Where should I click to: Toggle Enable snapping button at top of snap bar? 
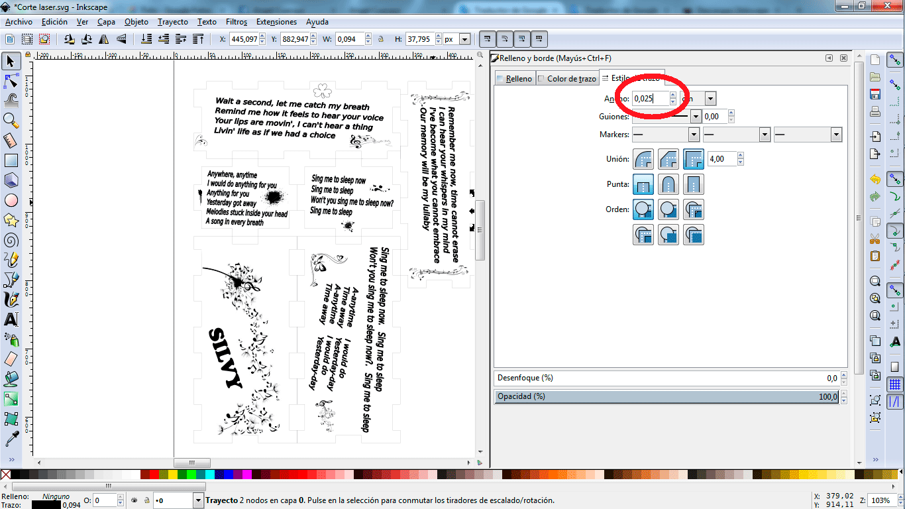coord(895,61)
